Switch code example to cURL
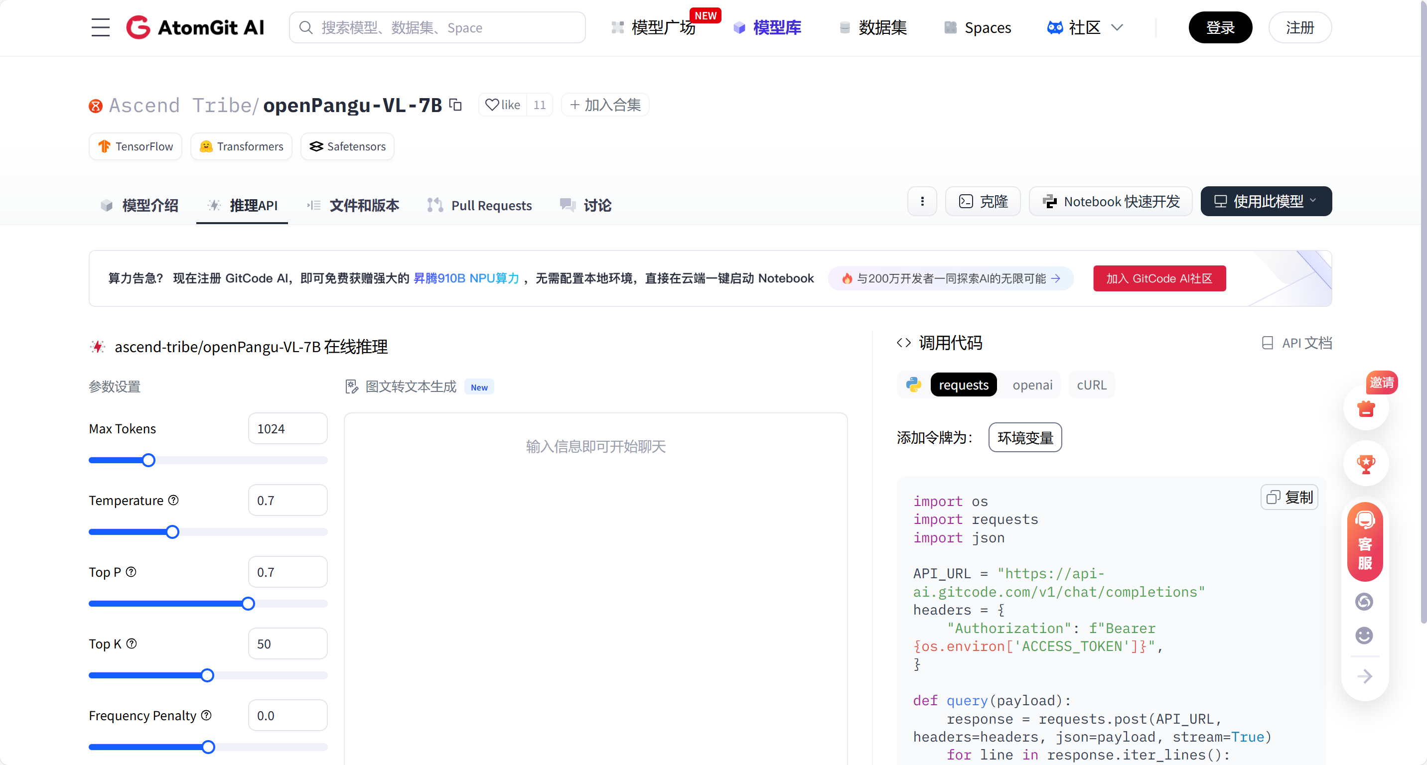Viewport: 1427px width, 765px height. (x=1091, y=384)
